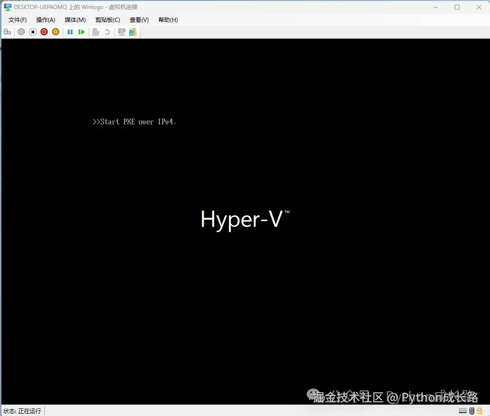Click the revert arrow icon
The height and width of the screenshot is (416, 490).
tap(107, 32)
